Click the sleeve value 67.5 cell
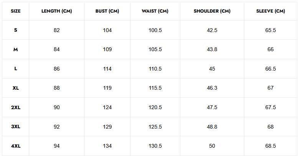This screenshot has height=158, width=300. pos(270,108)
